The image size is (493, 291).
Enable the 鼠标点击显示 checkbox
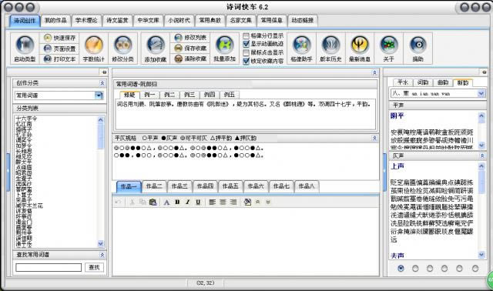246,52
